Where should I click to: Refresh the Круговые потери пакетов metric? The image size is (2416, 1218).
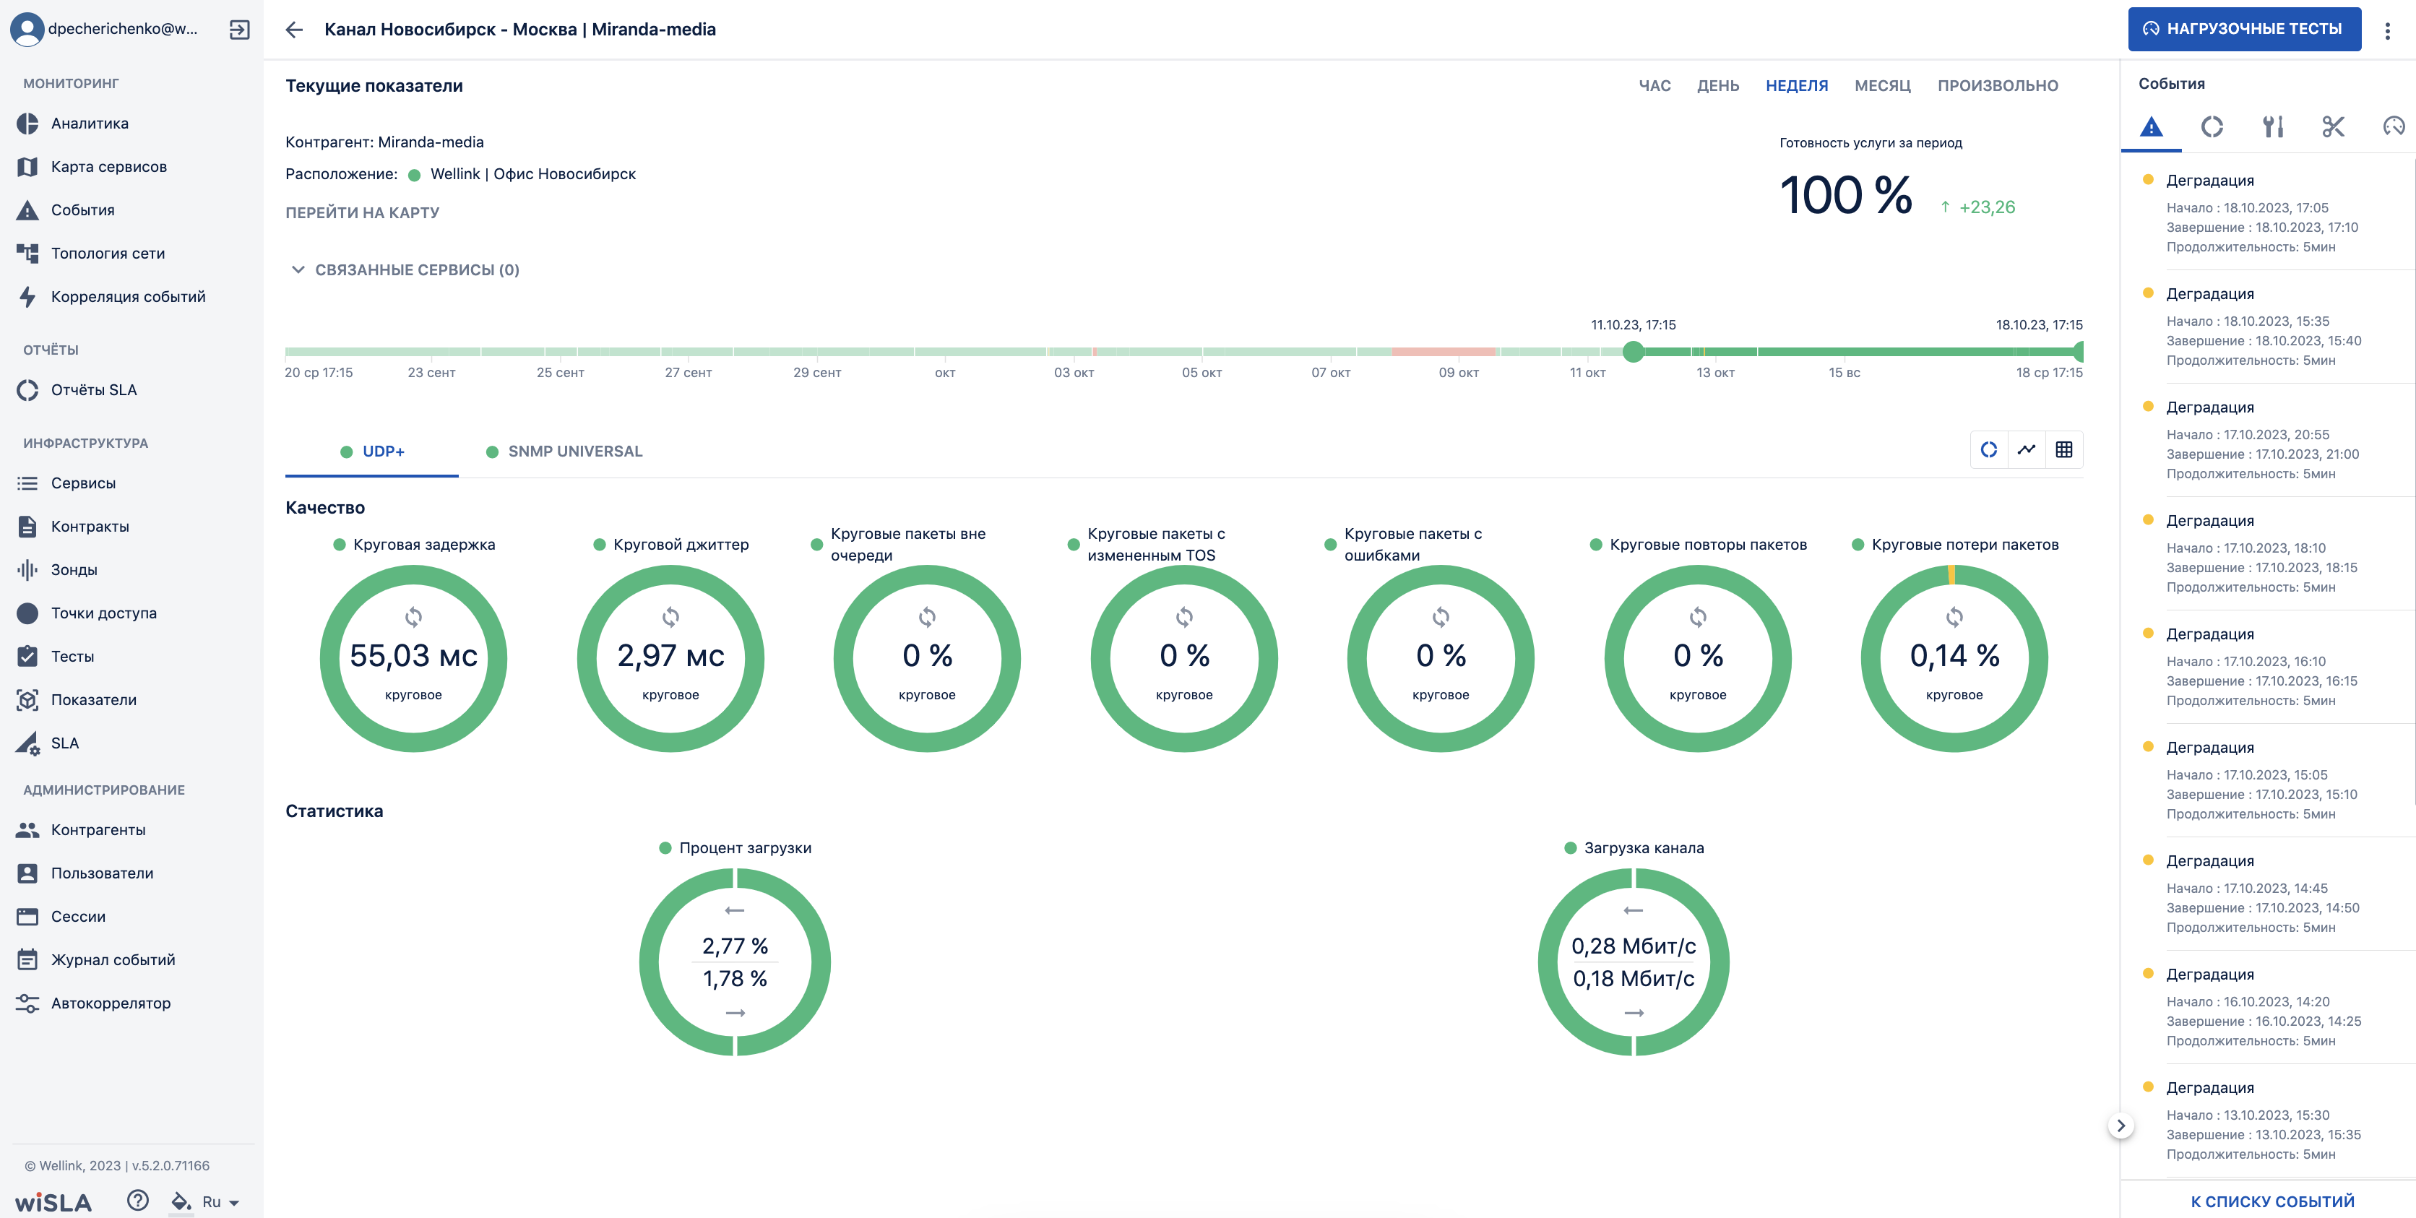point(1954,617)
